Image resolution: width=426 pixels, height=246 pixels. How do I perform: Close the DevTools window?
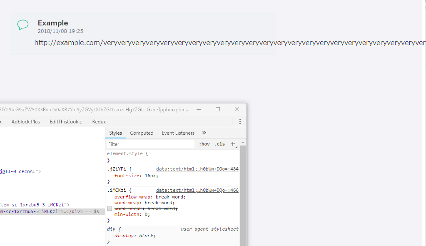pos(237,109)
